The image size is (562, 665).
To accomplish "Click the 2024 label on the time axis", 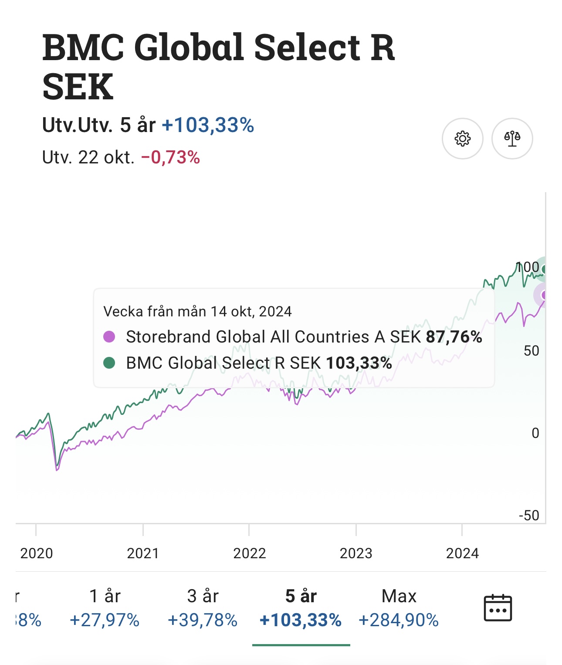I will (462, 553).
